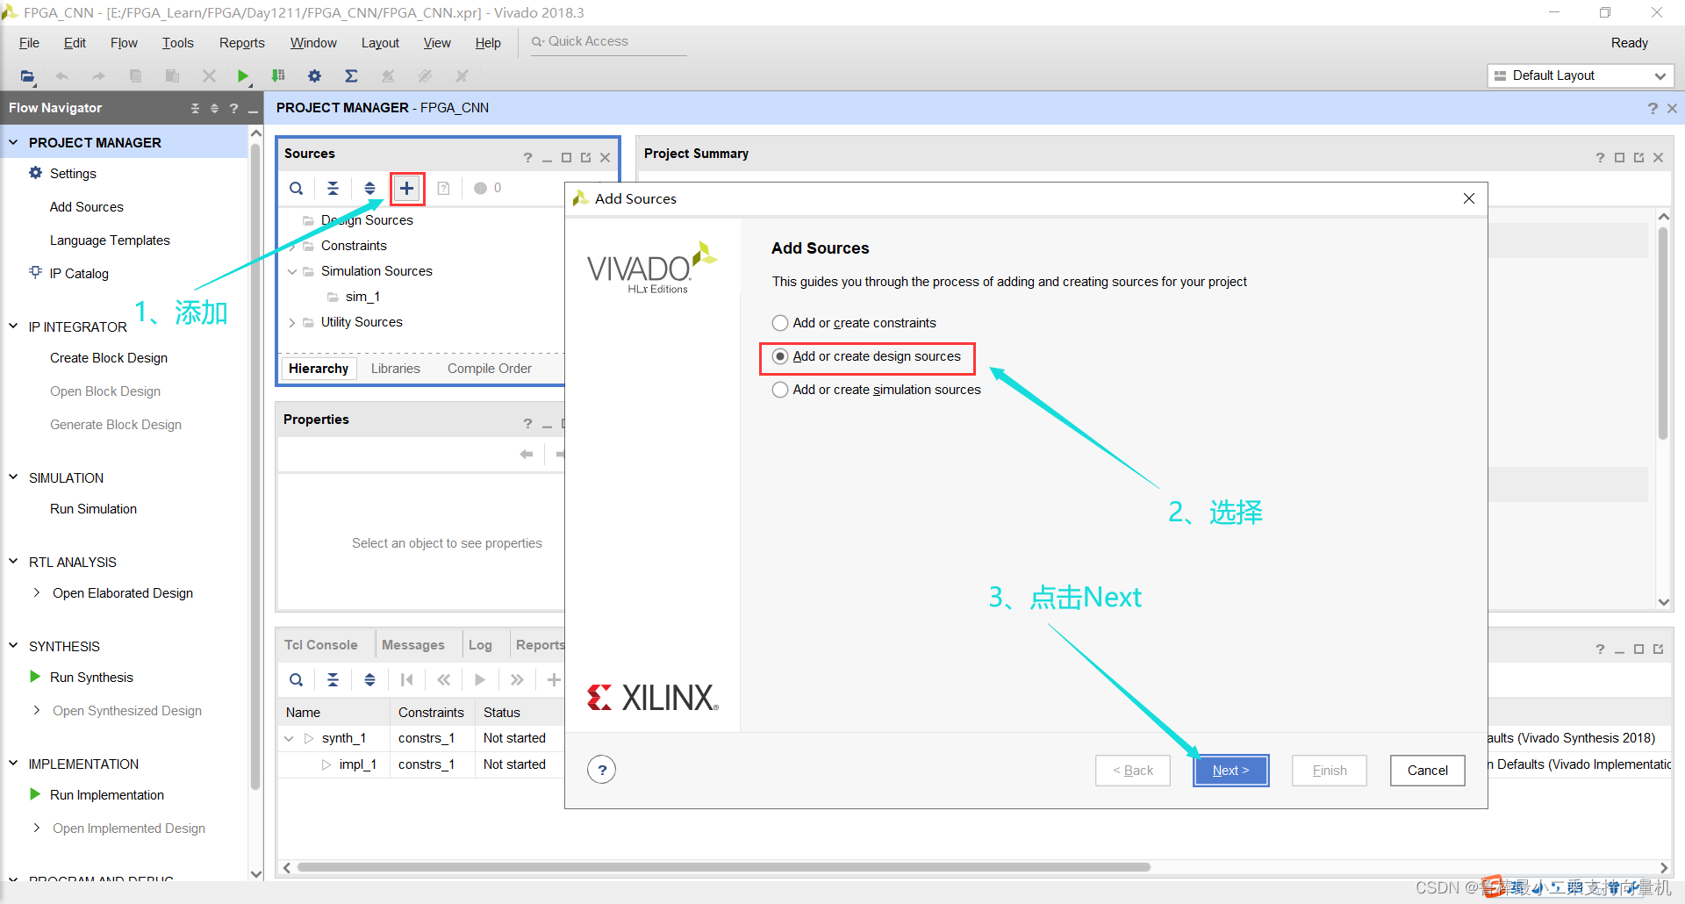Screen dimensions: 1685x904
Task: Select Add or create constraints option
Action: coord(854,323)
